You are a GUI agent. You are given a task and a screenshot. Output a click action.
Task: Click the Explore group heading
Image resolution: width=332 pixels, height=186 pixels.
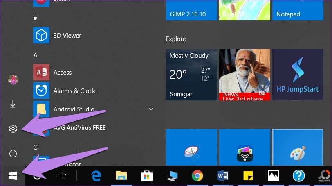click(x=176, y=39)
